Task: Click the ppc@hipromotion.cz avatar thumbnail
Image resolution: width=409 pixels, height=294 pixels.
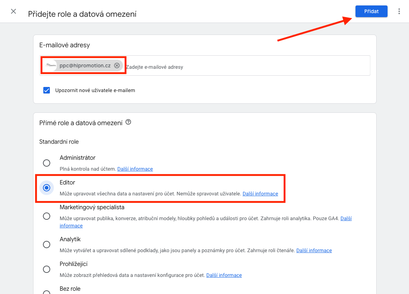Action: coord(51,65)
